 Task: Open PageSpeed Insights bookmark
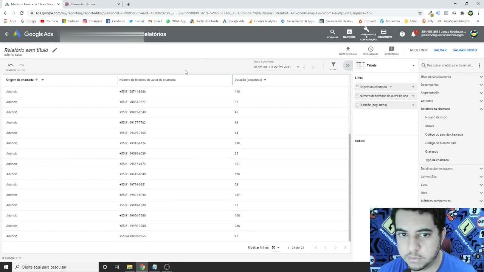pos(454,21)
